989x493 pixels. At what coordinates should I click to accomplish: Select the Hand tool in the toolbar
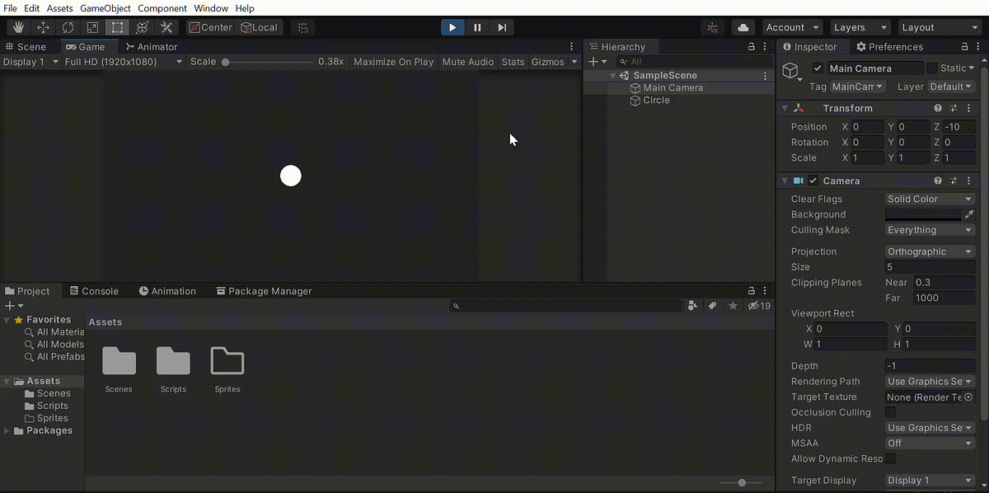coord(18,26)
